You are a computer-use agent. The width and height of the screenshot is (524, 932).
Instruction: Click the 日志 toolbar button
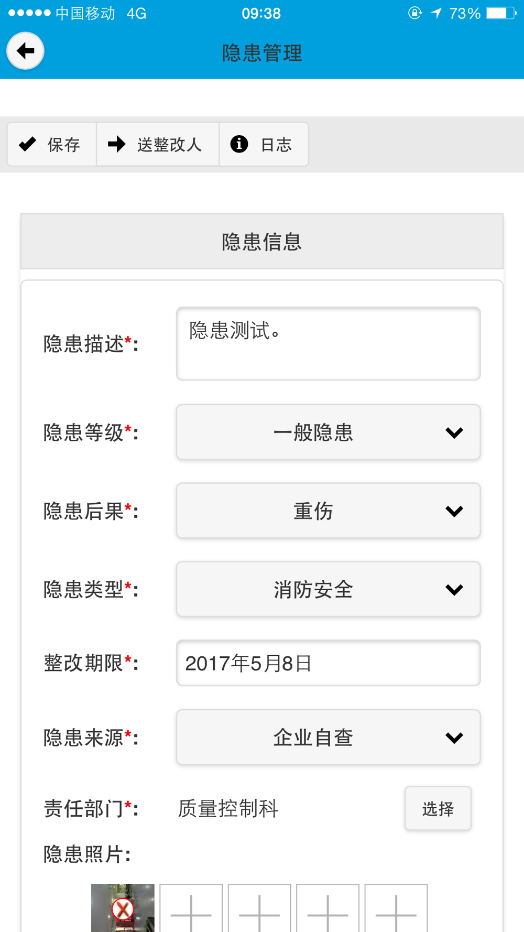point(264,144)
